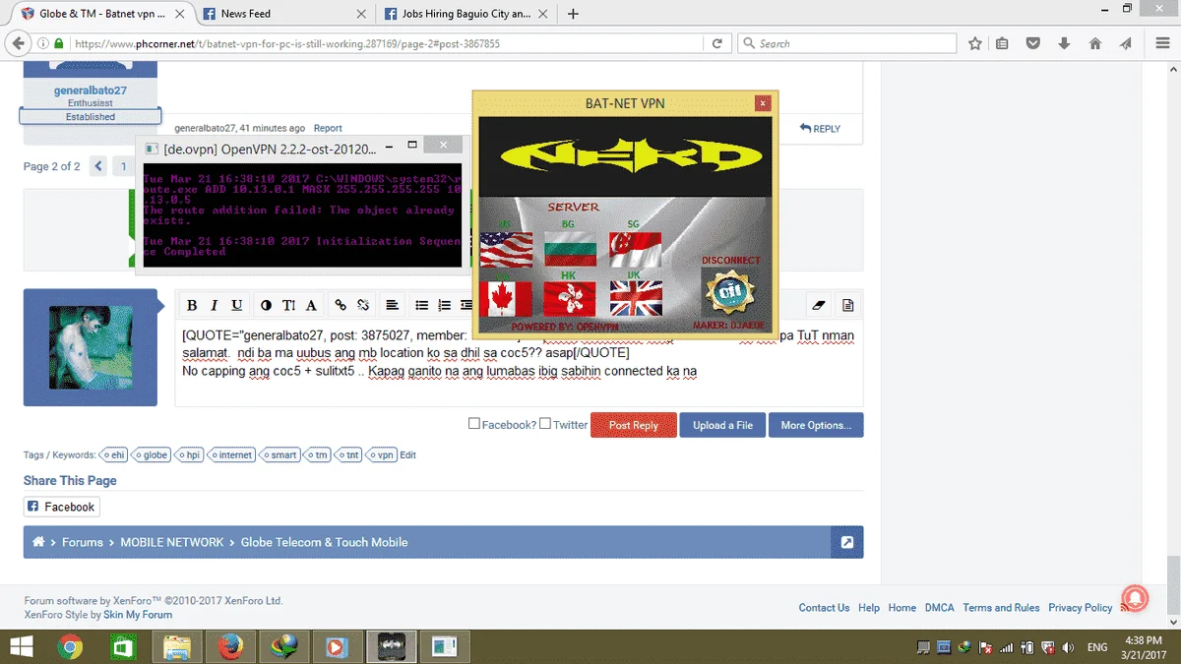Share this page via Facebook button
Viewport: 1181px width, 664px height.
[62, 507]
